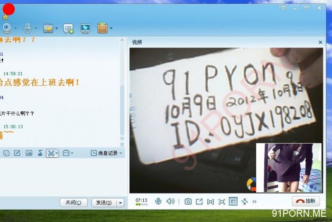Toggle picture-in-picture self view
Screen dimensions: 332x222
click(x=233, y=202)
